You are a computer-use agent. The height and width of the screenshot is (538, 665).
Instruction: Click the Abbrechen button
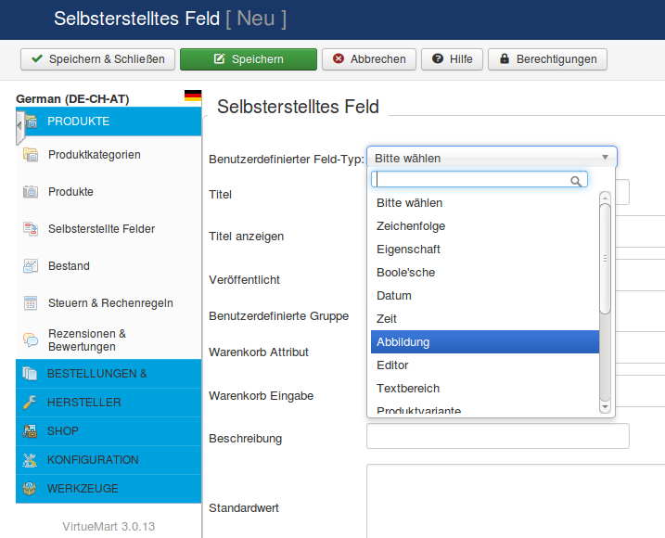pyautogui.click(x=369, y=59)
